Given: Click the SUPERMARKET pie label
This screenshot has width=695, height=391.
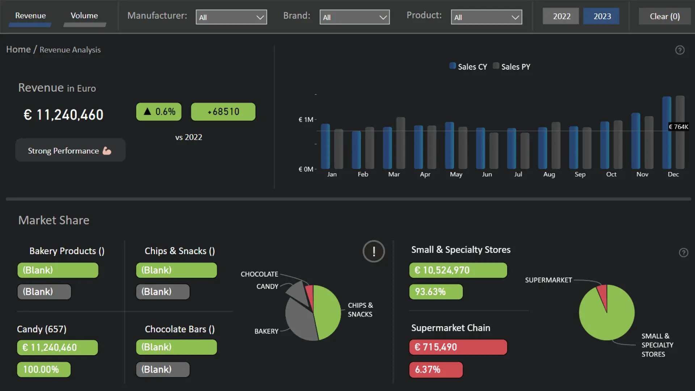Looking at the screenshot, I should click(548, 280).
